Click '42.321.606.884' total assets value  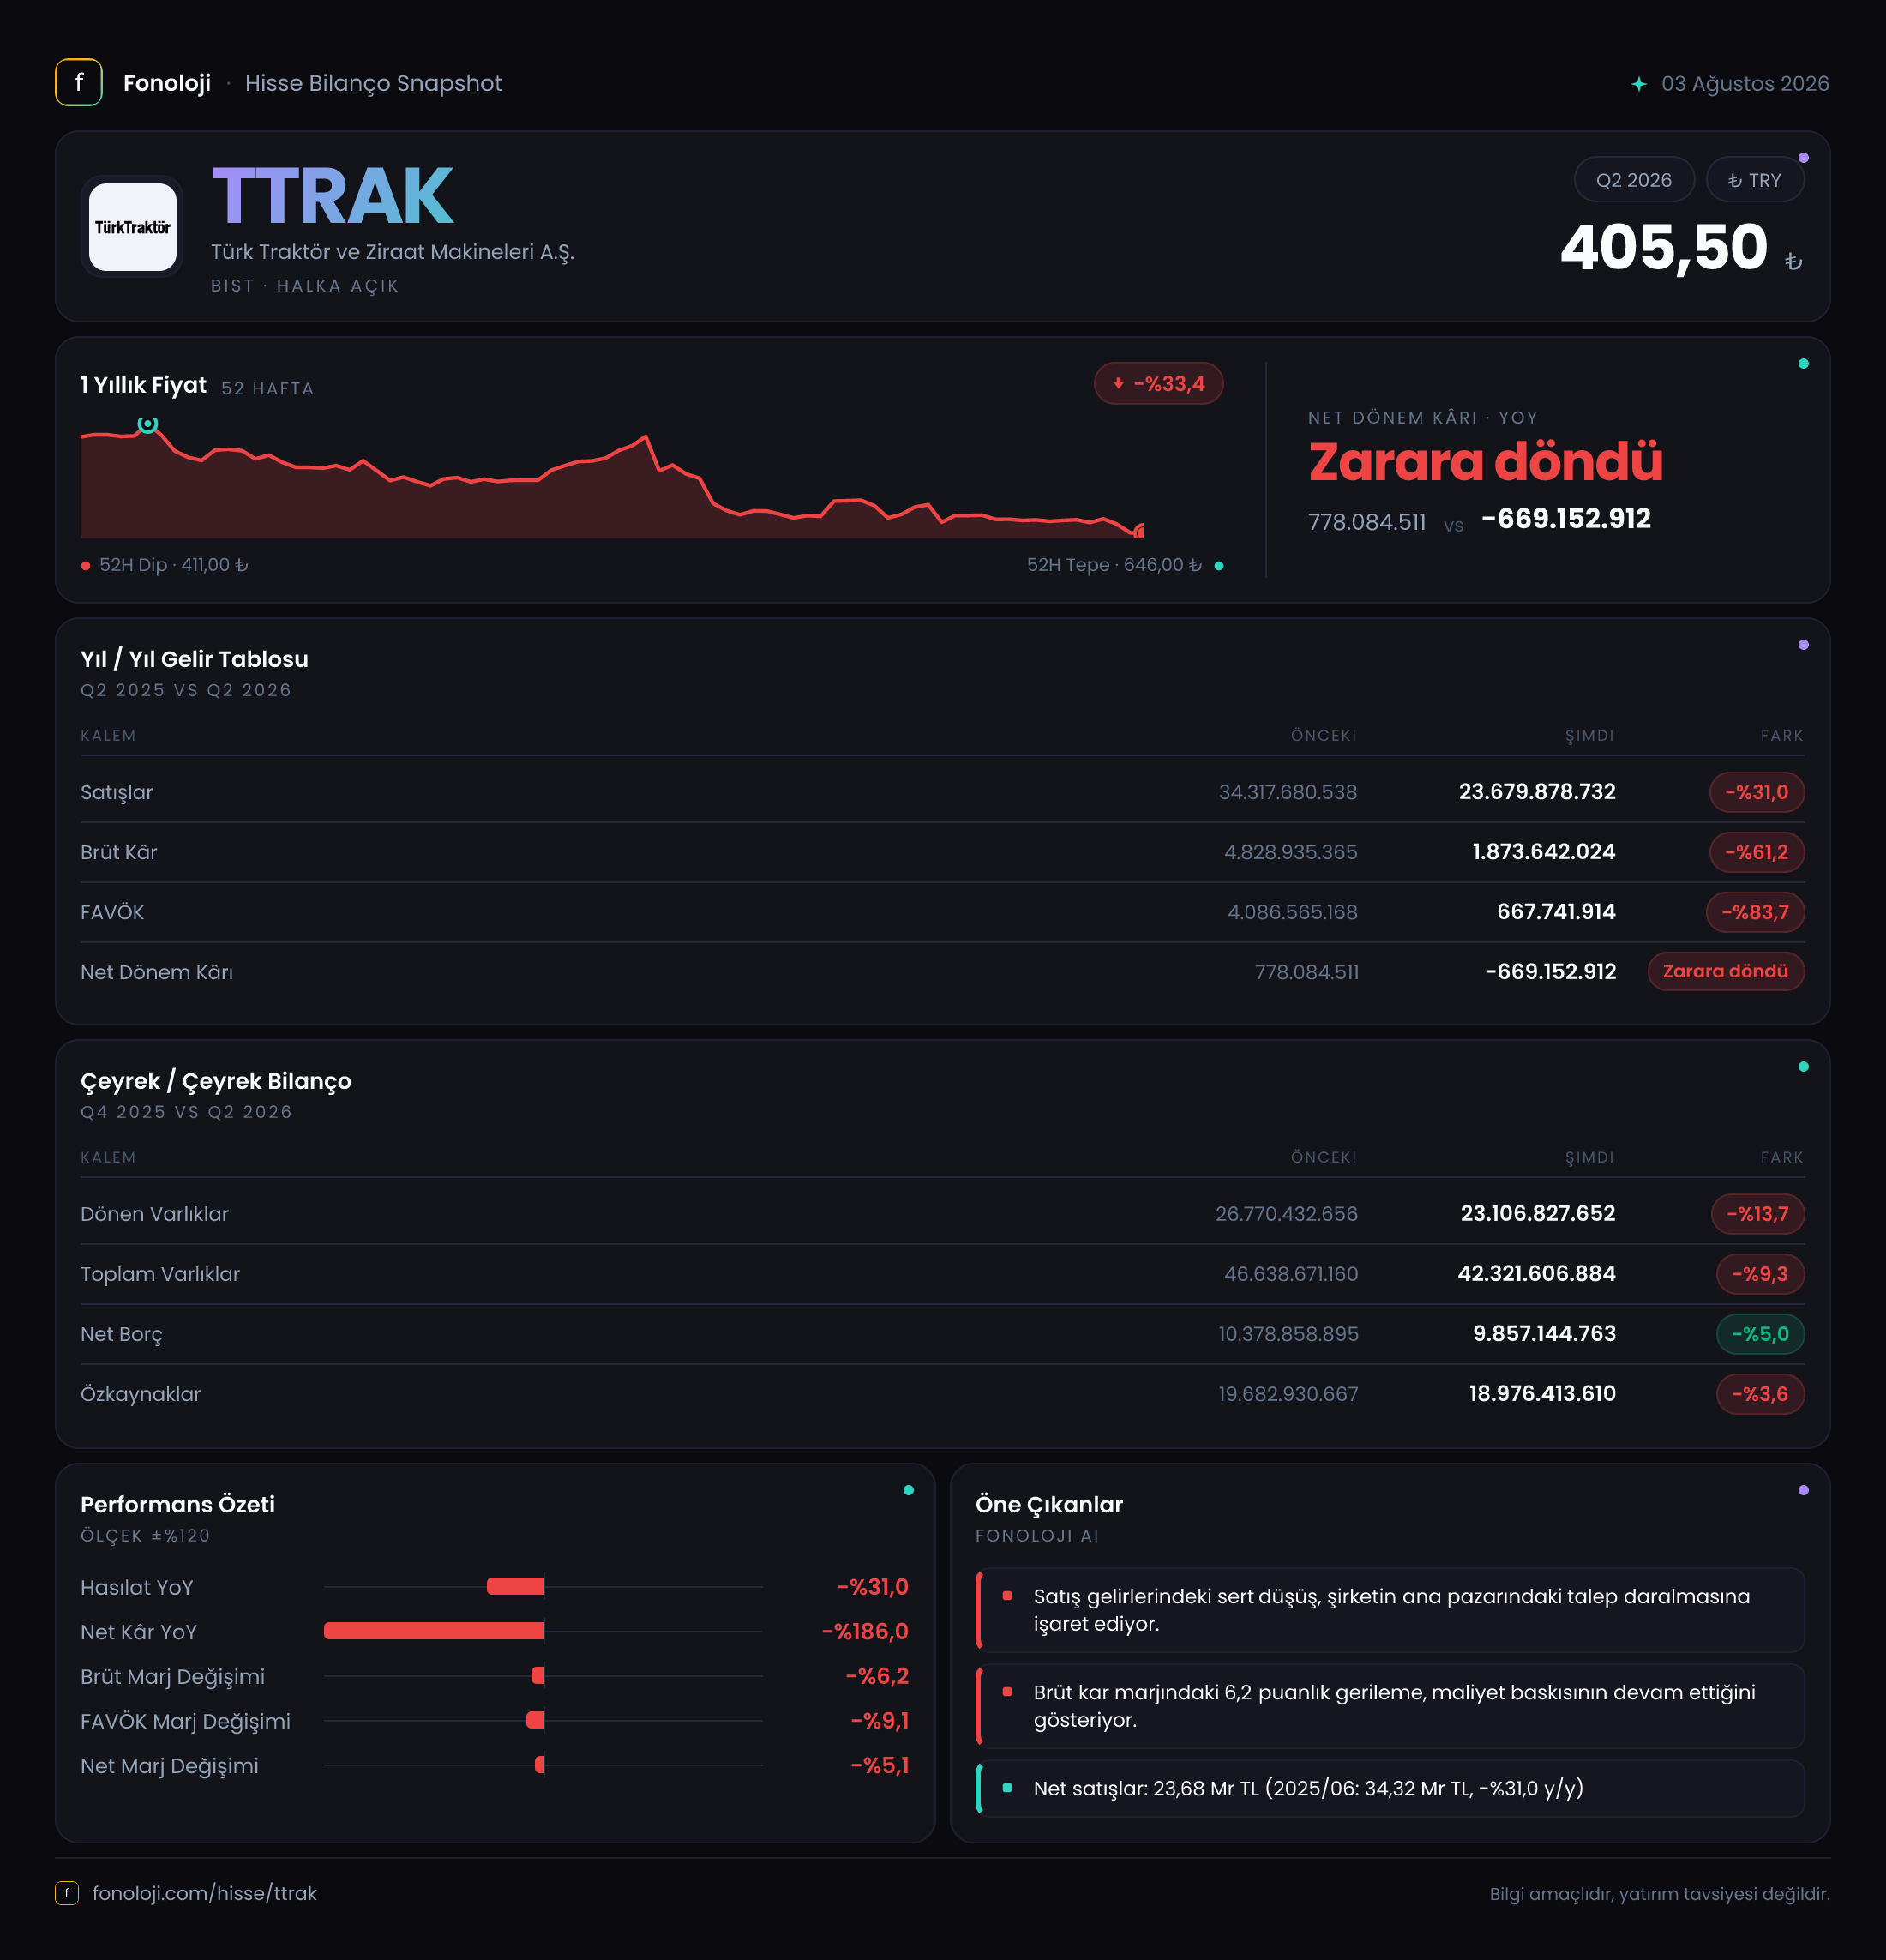1536,1274
